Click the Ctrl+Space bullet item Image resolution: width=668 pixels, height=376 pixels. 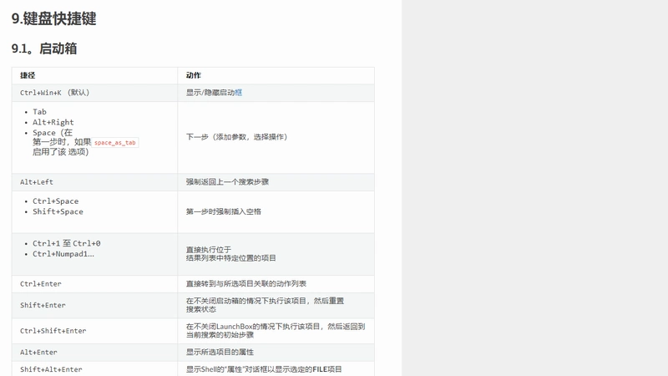click(56, 201)
